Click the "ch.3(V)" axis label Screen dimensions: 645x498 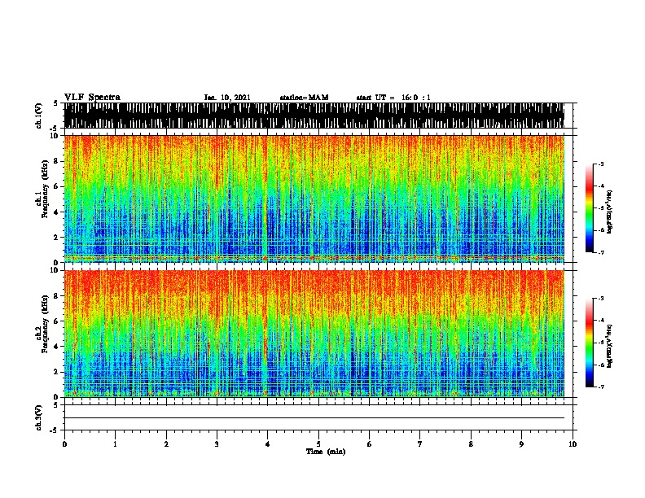(39, 418)
